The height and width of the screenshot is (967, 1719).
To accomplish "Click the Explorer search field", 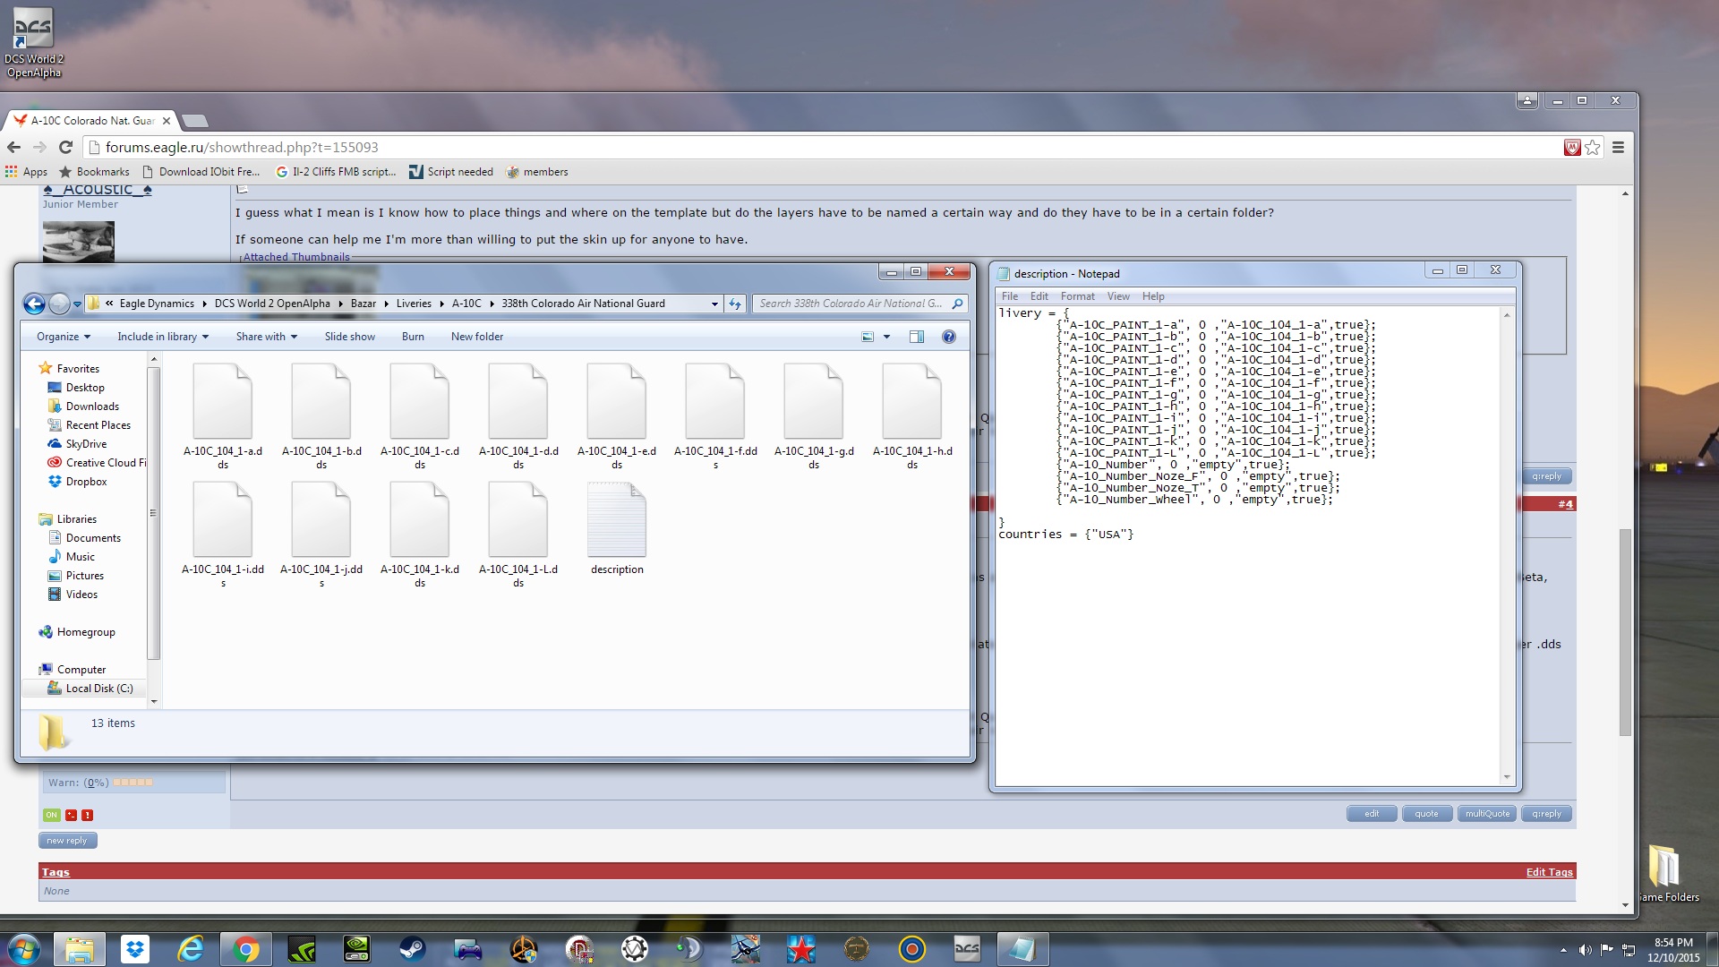I will (x=859, y=304).
